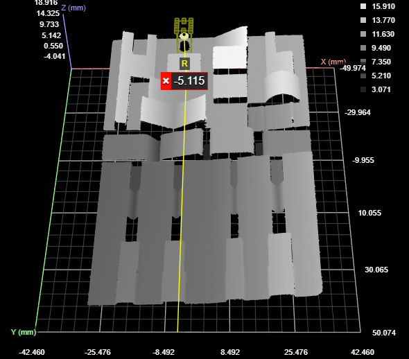The width and height of the screenshot is (409, 359).
Task: Select the yellow R marker
Action: [x=184, y=63]
